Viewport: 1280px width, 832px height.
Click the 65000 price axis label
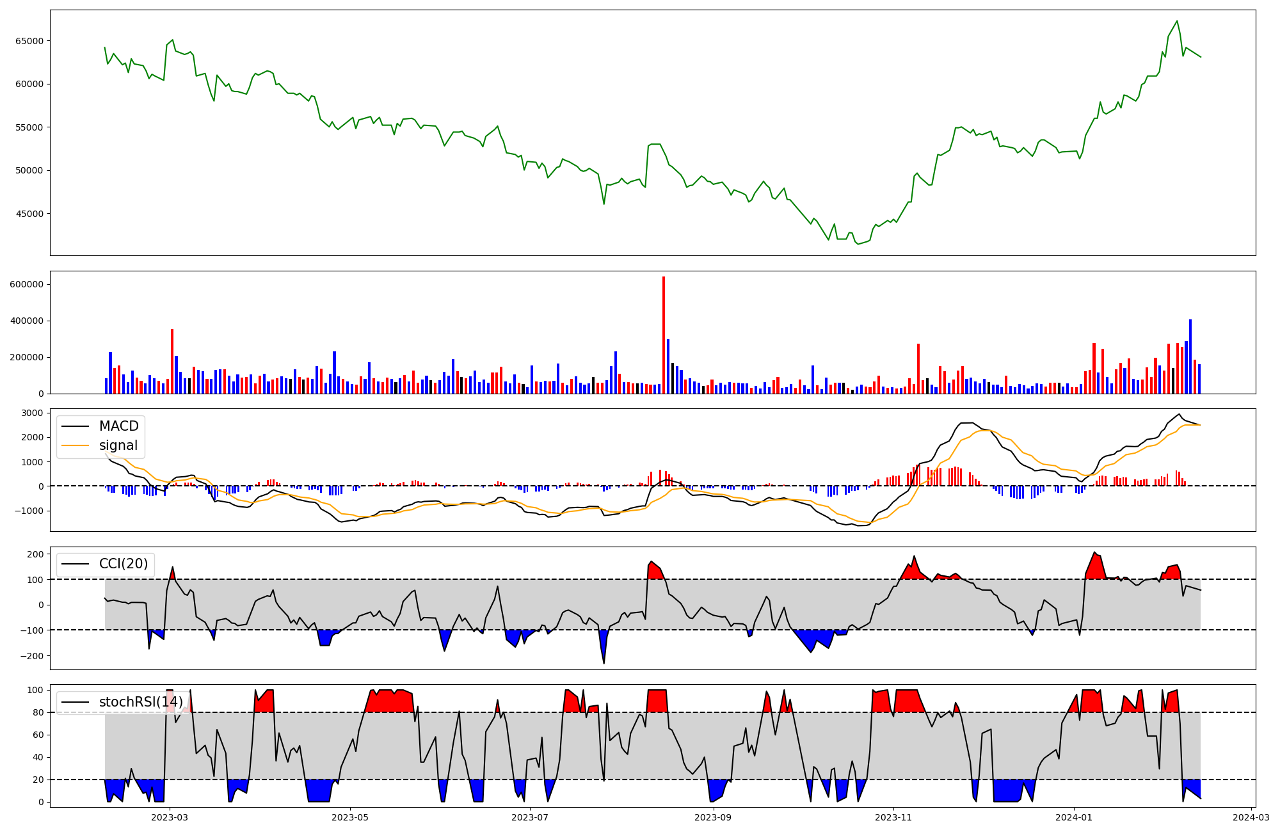28,41
